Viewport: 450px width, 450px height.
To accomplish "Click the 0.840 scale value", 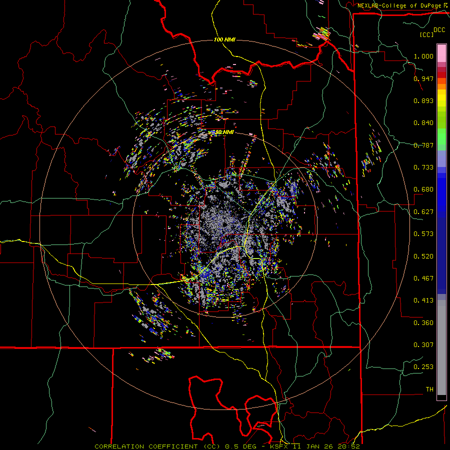I will [x=423, y=123].
